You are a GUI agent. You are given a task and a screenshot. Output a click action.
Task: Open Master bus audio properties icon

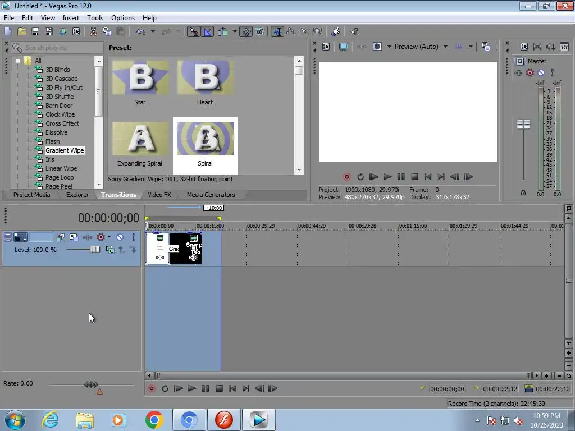pos(524,47)
